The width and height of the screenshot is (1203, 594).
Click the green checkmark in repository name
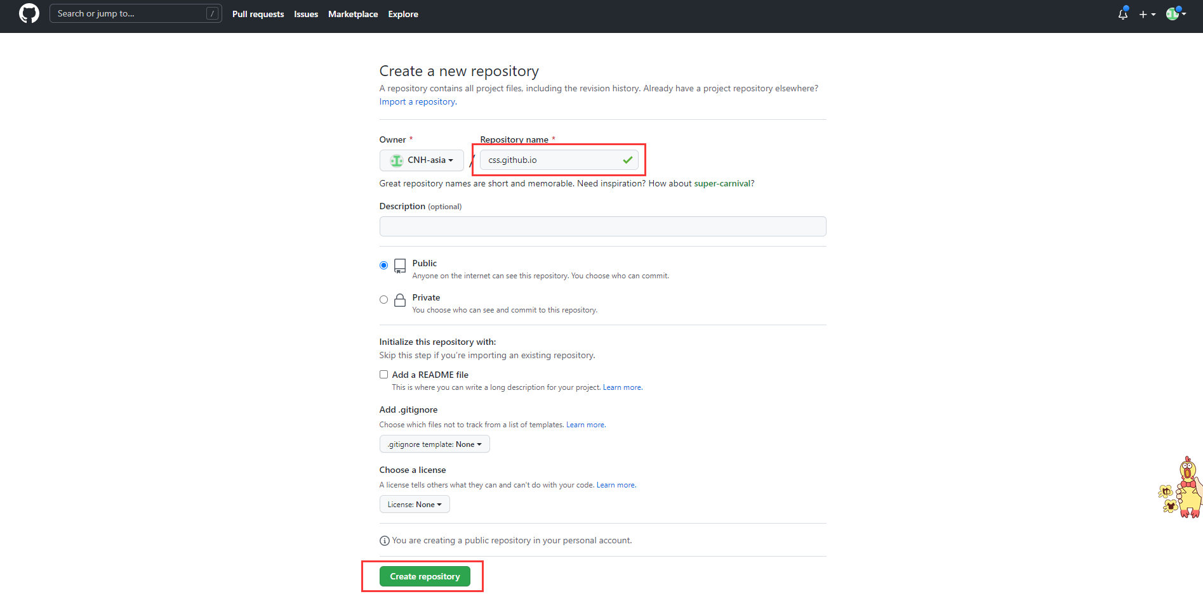(627, 160)
